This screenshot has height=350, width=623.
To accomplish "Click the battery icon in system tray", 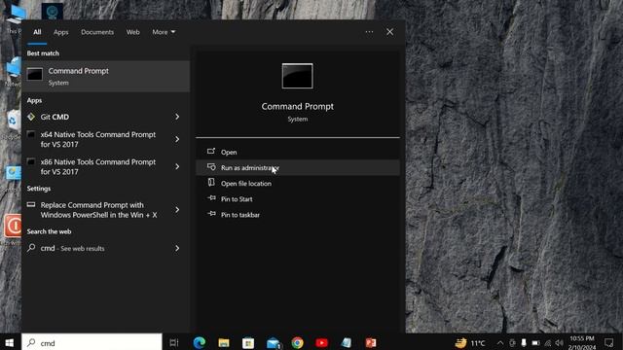I will pos(535,343).
